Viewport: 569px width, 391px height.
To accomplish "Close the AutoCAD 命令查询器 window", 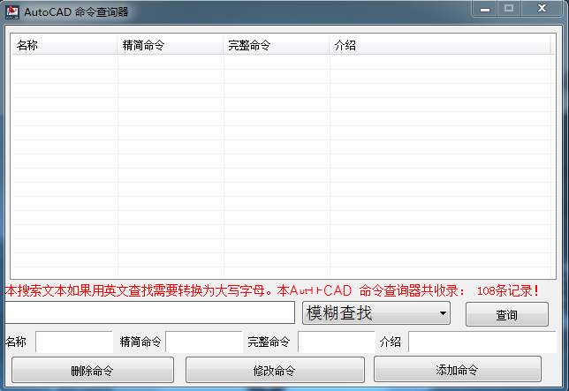I will tap(542, 8).
